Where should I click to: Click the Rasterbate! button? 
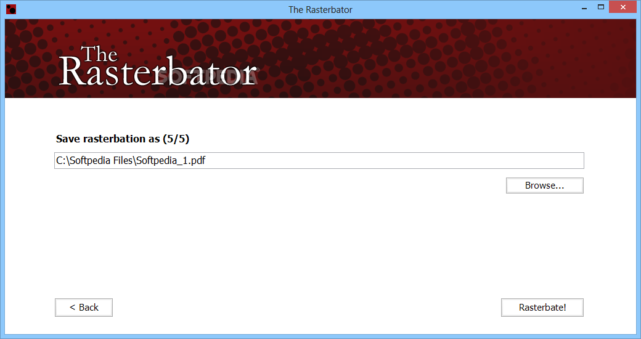(542, 308)
